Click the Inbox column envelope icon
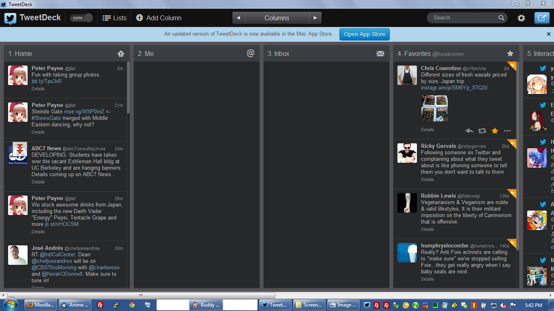Image resolution: width=554 pixels, height=311 pixels. pyautogui.click(x=380, y=53)
